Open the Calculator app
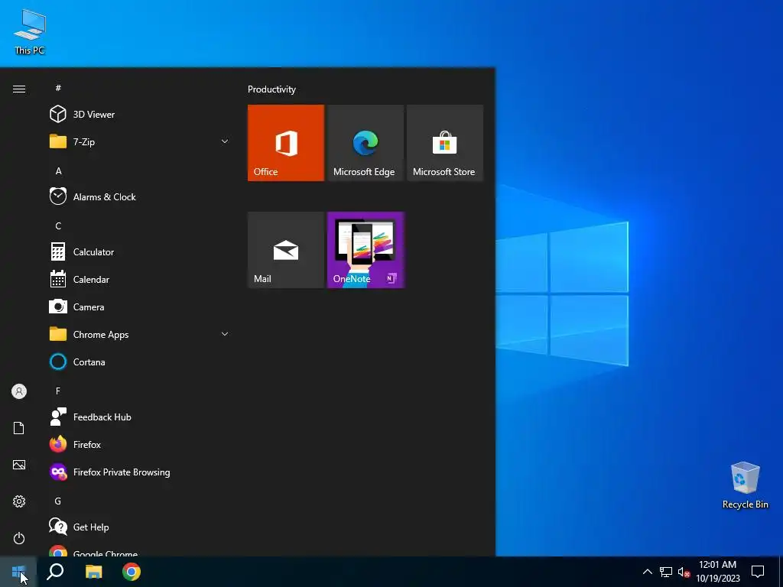This screenshot has width=783, height=587. click(140, 252)
